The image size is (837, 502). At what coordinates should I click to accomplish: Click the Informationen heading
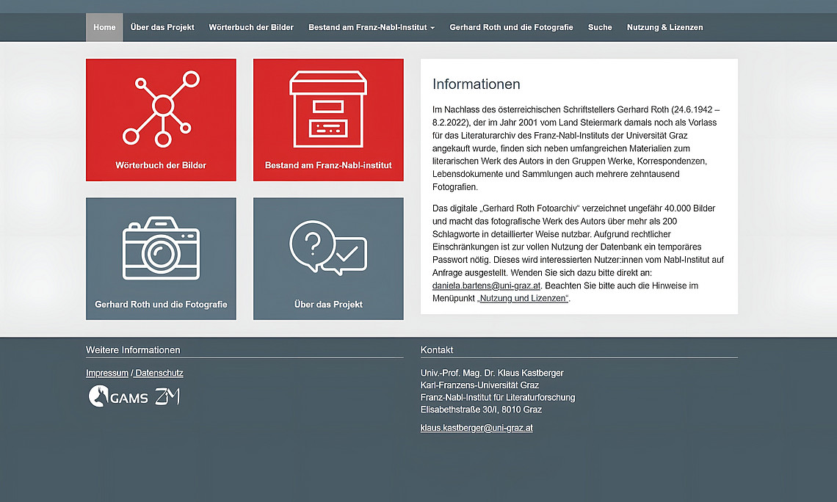[477, 84]
